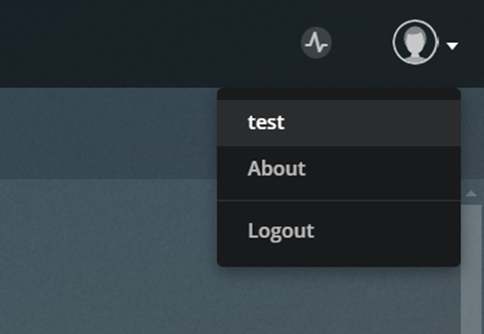Image resolution: width=484 pixels, height=334 pixels.
Task: Click the light gray scrollbar track
Action: pyautogui.click(x=472, y=268)
